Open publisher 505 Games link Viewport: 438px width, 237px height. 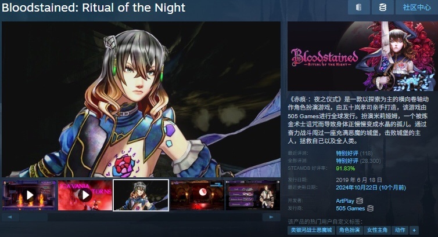[x=350, y=208]
